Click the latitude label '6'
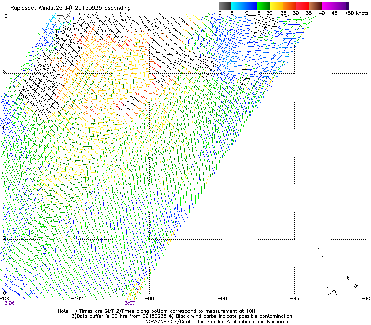371x325 pixels. click(x=4, y=127)
